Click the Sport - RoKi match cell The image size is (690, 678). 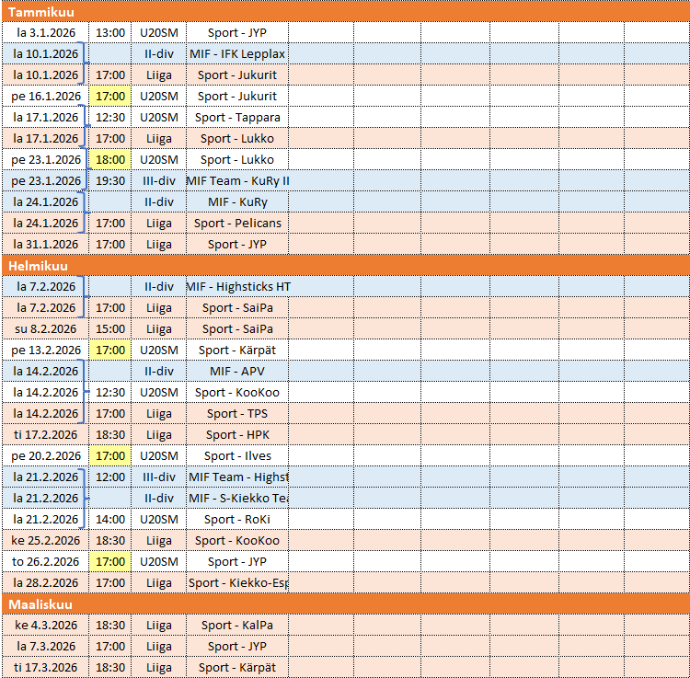click(x=237, y=519)
